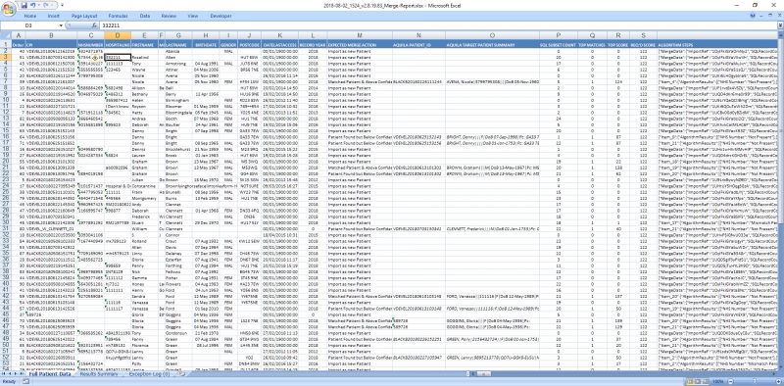The width and height of the screenshot is (784, 386).
Task: Select column D header
Action: coord(118,35)
